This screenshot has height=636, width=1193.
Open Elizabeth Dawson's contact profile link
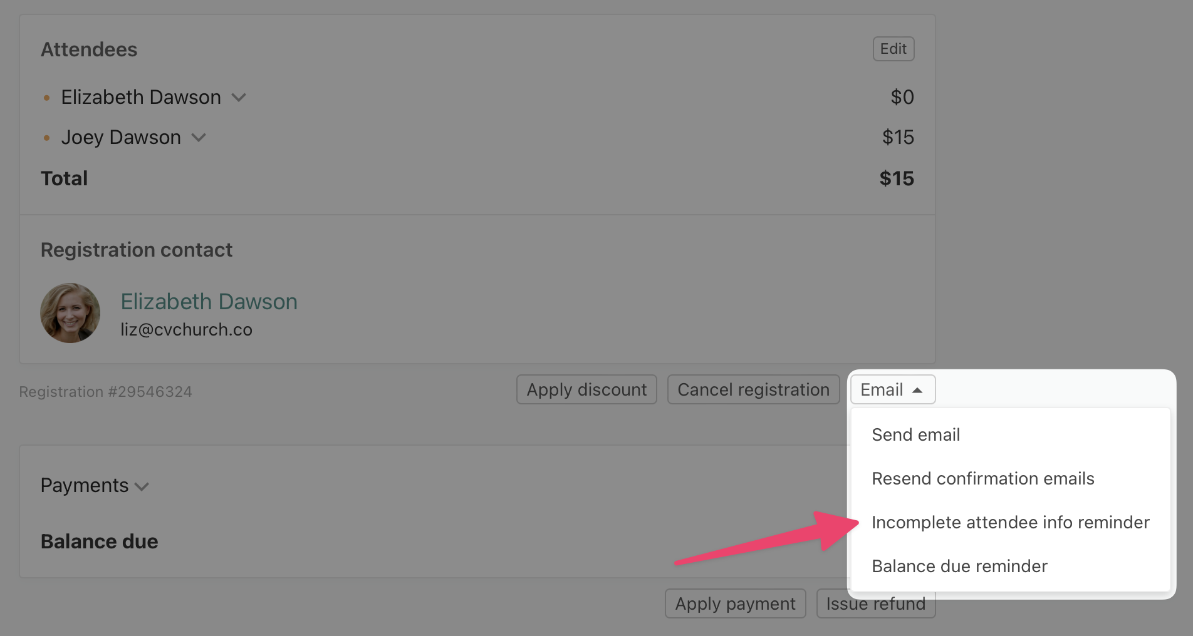[209, 302]
